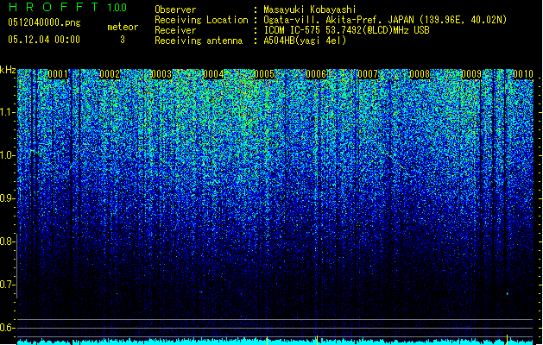Screen dimensions: 543x345
Task: Click the Receiver field label
Action: coord(175,30)
